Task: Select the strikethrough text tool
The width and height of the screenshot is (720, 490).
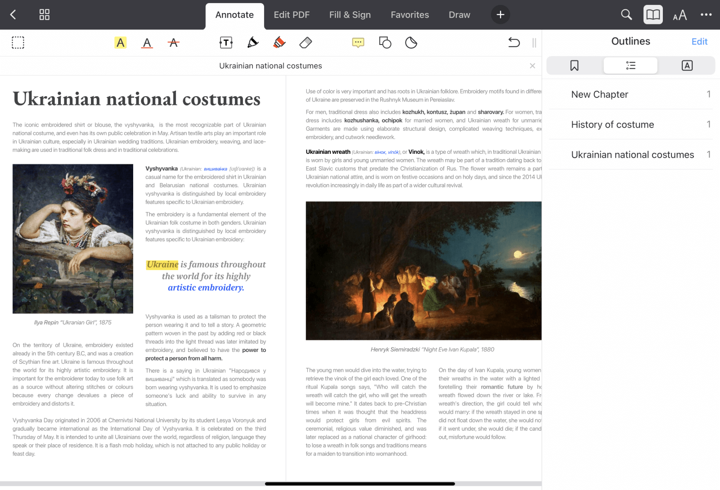Action: 173,43
